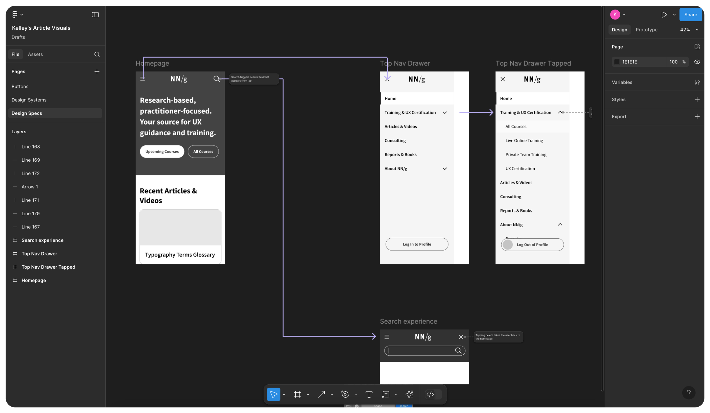710x413 pixels.
Task: Open the variables settings icon
Action: click(x=697, y=82)
